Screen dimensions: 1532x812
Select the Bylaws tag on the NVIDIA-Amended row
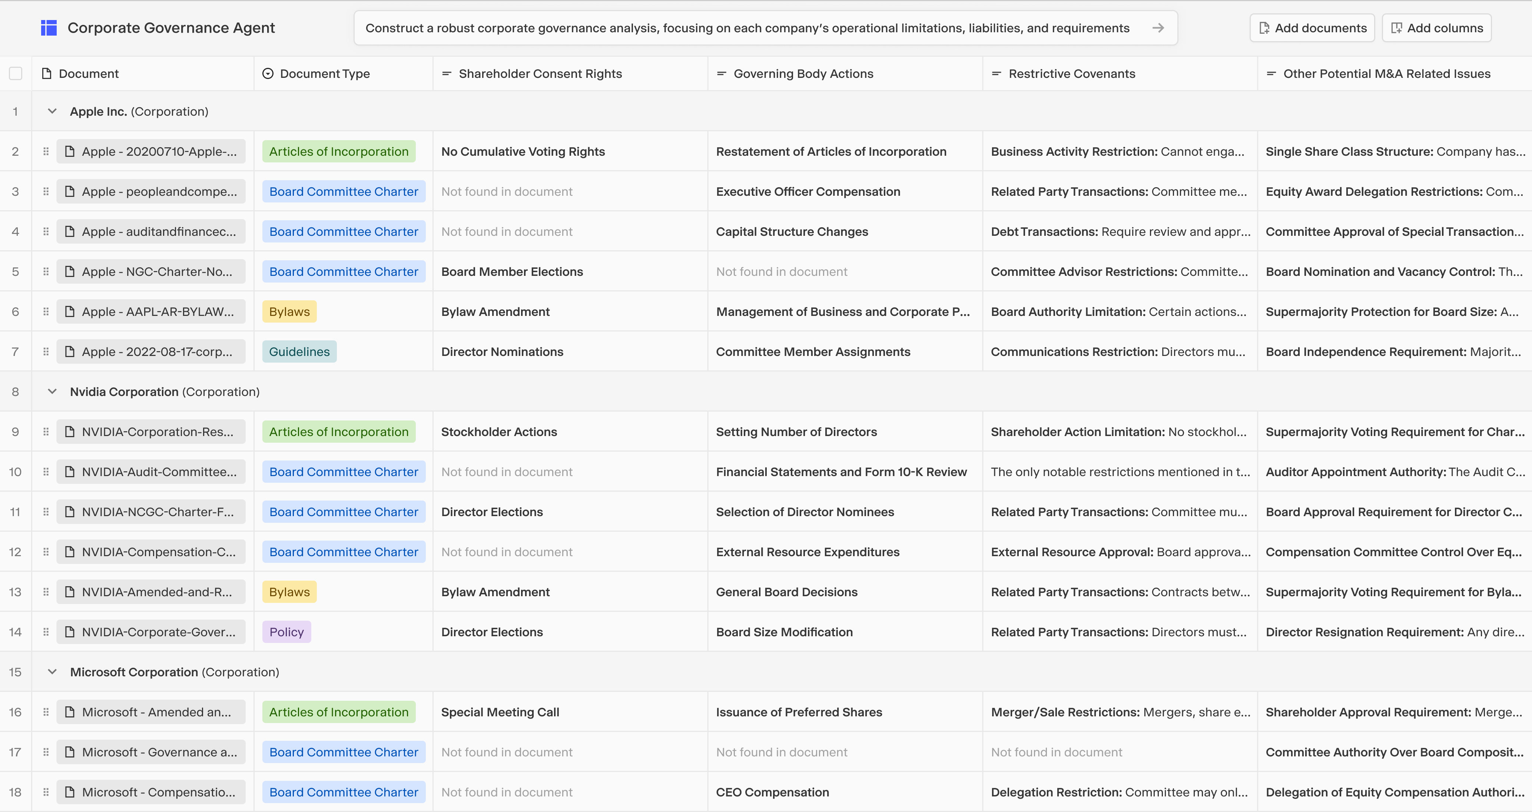[289, 591]
